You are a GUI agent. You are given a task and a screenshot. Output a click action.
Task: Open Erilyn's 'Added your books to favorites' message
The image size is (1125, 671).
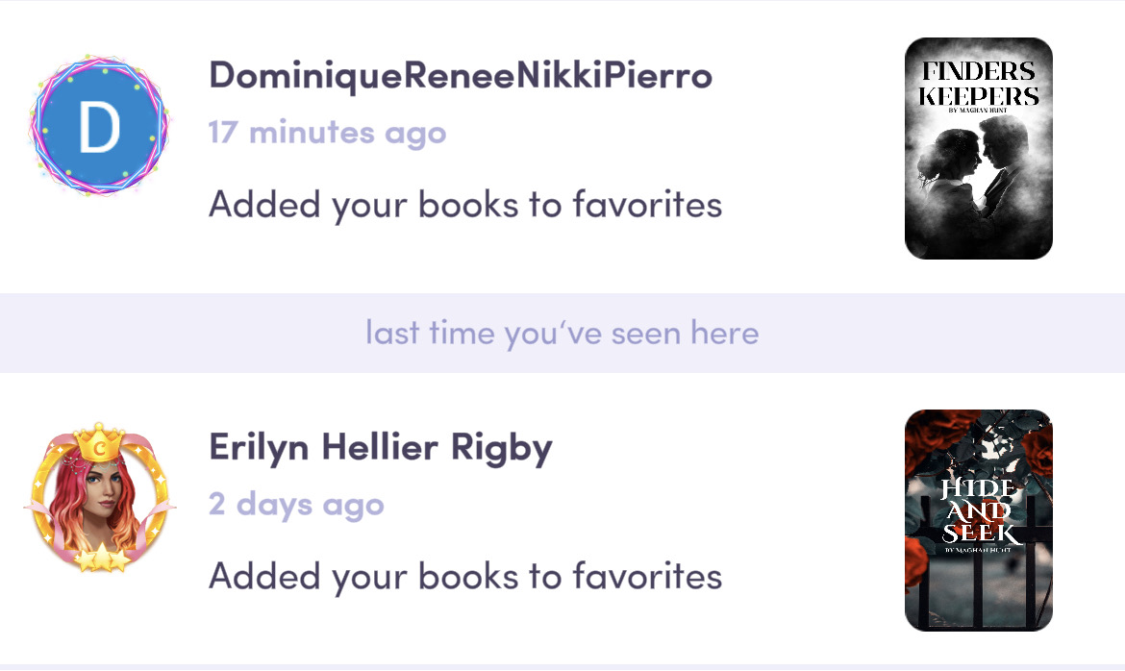tap(465, 577)
